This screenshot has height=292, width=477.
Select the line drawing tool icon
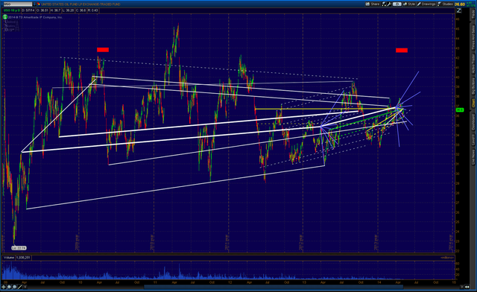pyautogui.click(x=20, y=287)
